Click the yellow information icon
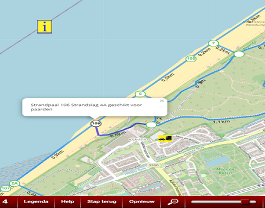 (x=44, y=26)
